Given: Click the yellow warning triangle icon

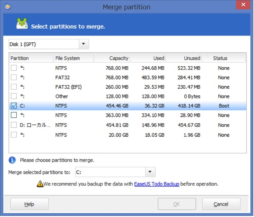Looking at the screenshot, I should tap(40, 184).
